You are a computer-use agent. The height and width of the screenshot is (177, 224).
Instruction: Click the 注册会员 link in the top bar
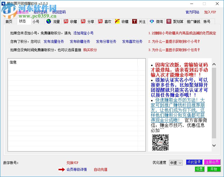[22, 12]
